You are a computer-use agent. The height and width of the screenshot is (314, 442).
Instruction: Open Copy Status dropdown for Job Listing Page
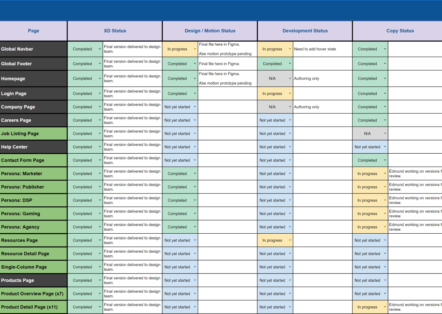pyautogui.click(x=385, y=134)
